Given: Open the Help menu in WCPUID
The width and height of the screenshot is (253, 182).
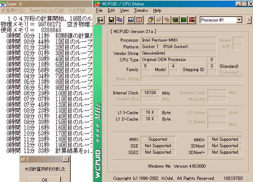Looking at the screenshot, I should (x=157, y=11).
